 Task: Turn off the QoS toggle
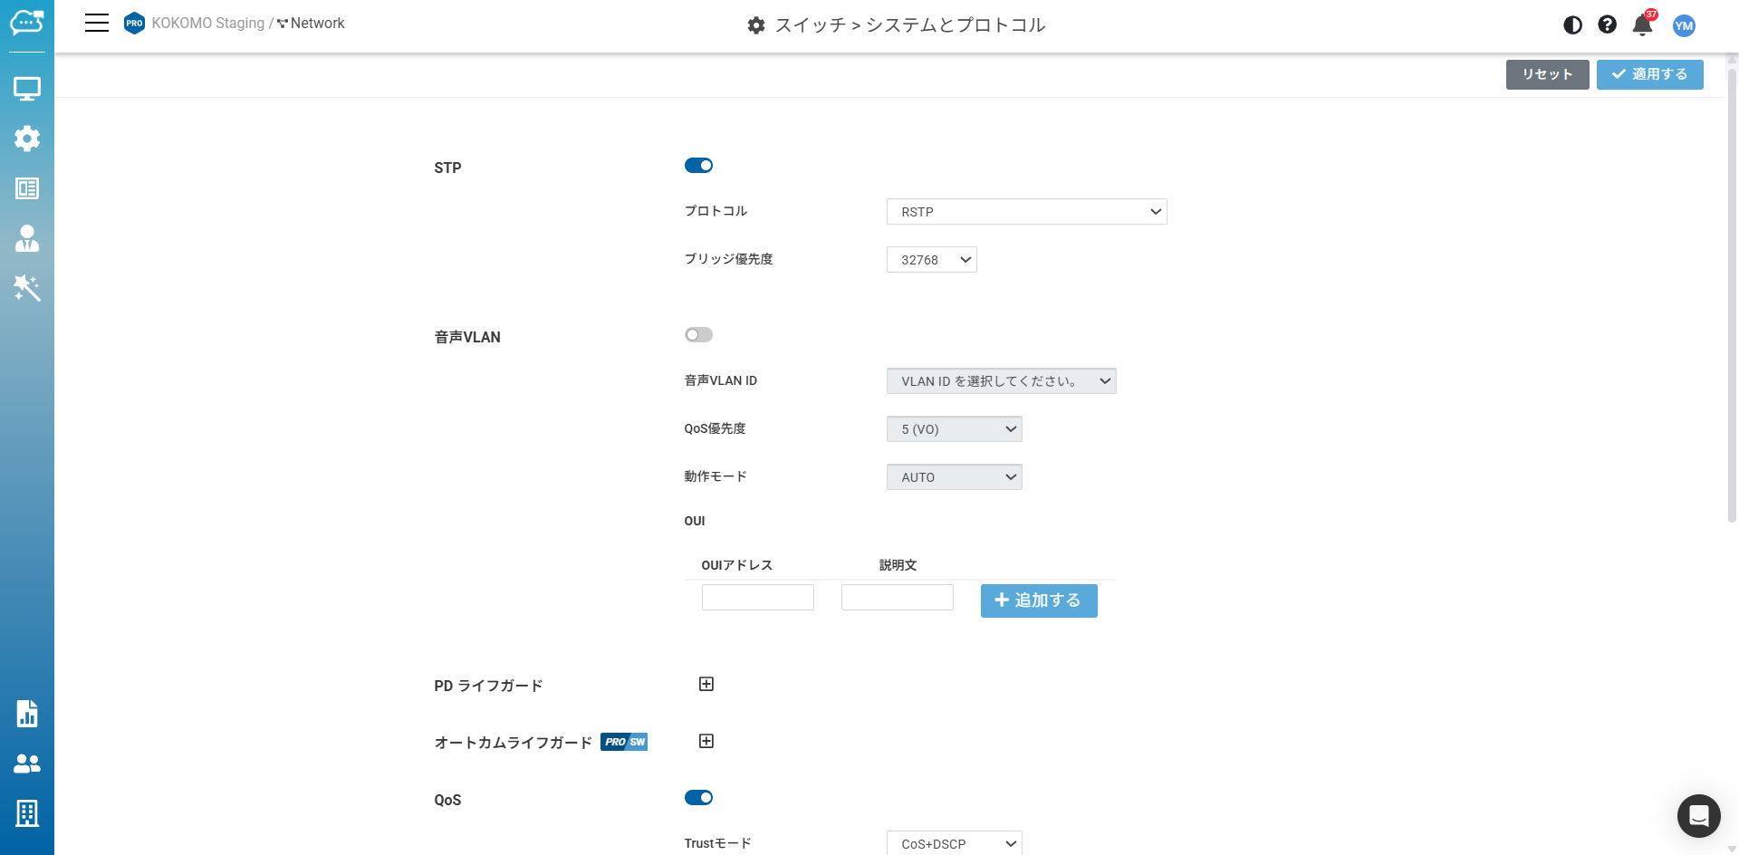[698, 798]
